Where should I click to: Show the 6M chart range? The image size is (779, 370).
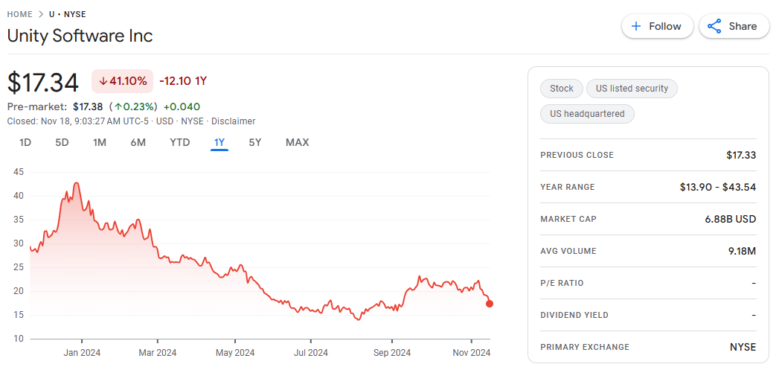(x=138, y=142)
